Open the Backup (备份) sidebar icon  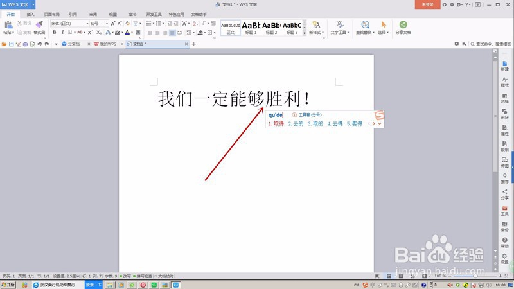click(x=505, y=227)
